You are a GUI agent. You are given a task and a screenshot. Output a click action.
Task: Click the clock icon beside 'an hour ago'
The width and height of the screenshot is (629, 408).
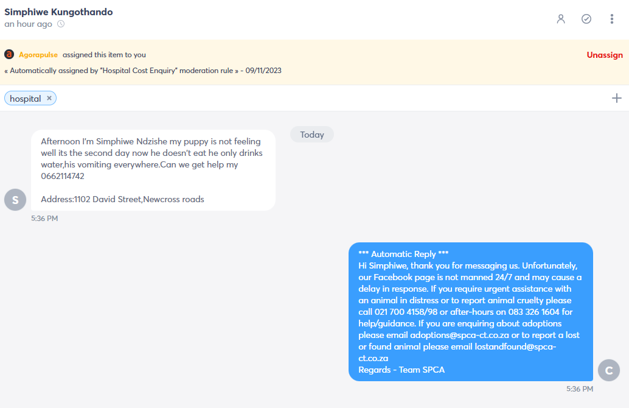pos(61,24)
